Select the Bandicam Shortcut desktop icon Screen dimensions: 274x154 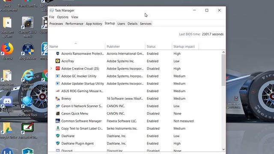coord(7,80)
